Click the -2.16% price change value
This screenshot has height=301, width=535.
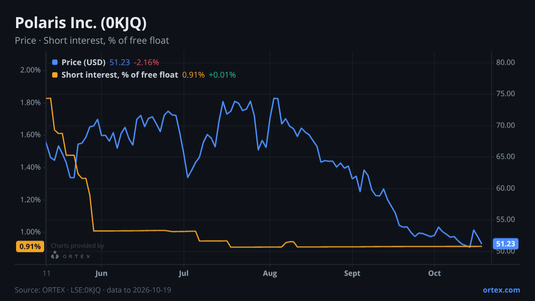coord(146,62)
